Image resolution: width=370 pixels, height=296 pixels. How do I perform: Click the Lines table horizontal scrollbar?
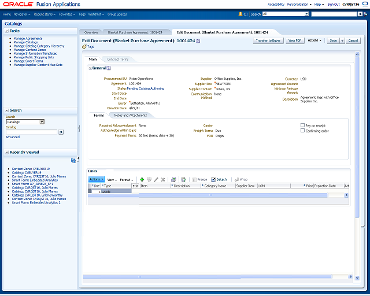click(x=208, y=195)
